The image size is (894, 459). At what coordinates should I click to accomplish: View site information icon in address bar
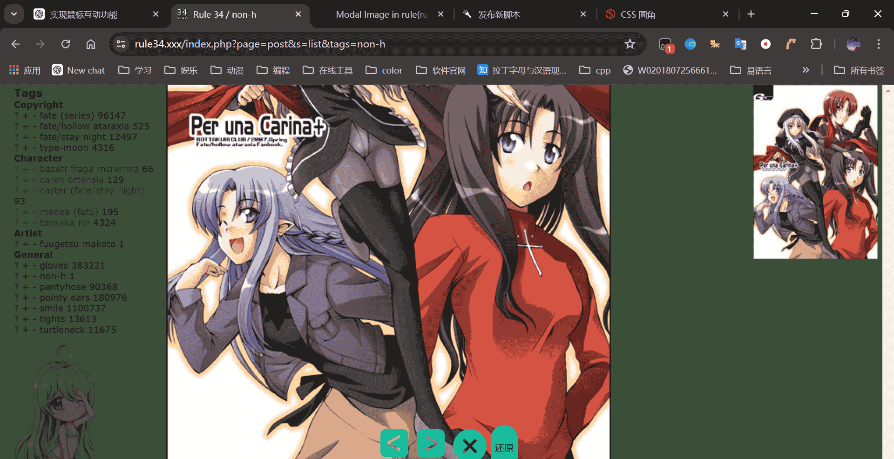(x=121, y=44)
